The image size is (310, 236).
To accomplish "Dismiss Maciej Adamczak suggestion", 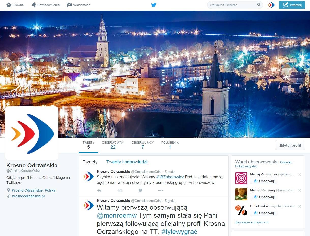I will [300, 174].
